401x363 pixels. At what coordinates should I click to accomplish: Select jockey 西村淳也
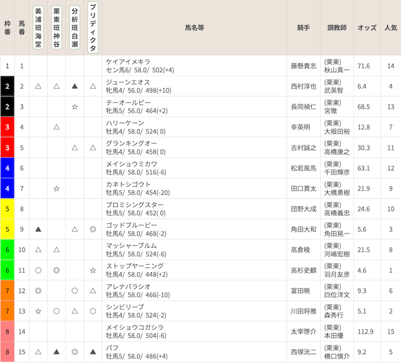(x=303, y=86)
